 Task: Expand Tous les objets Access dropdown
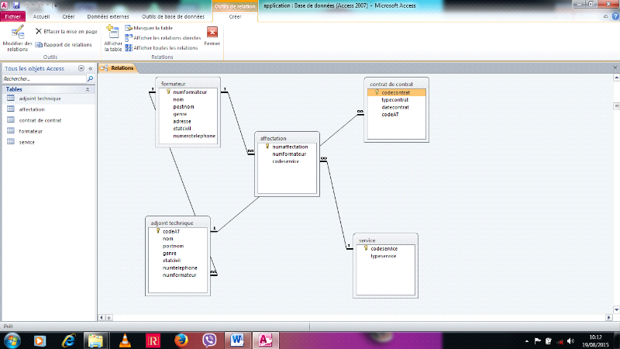[81, 68]
